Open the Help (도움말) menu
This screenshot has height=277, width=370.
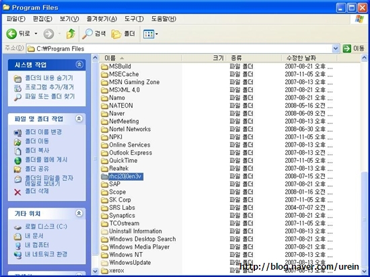[x=163, y=19]
